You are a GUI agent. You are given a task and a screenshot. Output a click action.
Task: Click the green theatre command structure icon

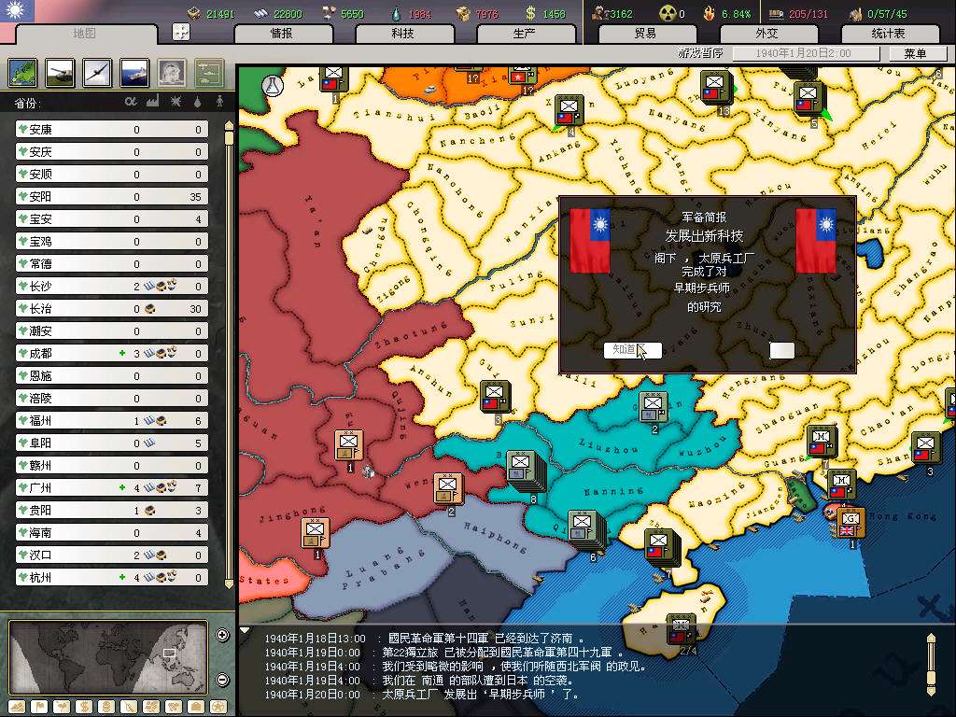coord(209,73)
